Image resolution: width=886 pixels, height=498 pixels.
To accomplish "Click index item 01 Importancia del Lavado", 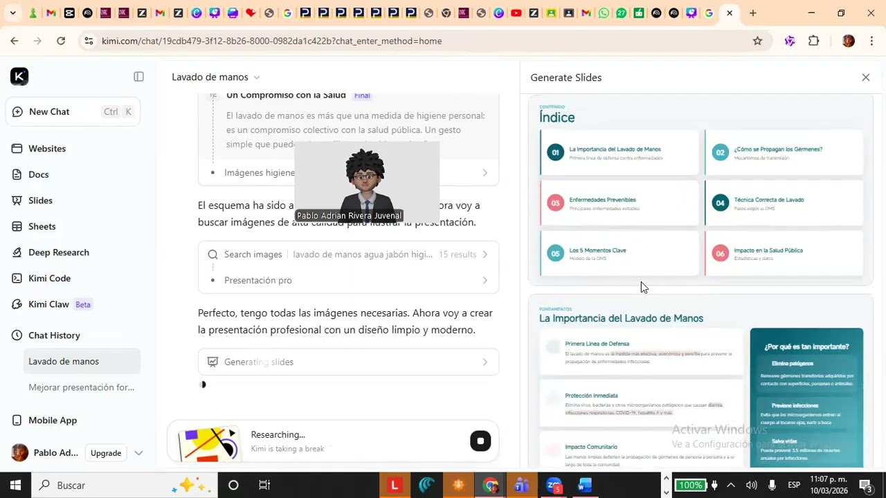I will click(620, 153).
